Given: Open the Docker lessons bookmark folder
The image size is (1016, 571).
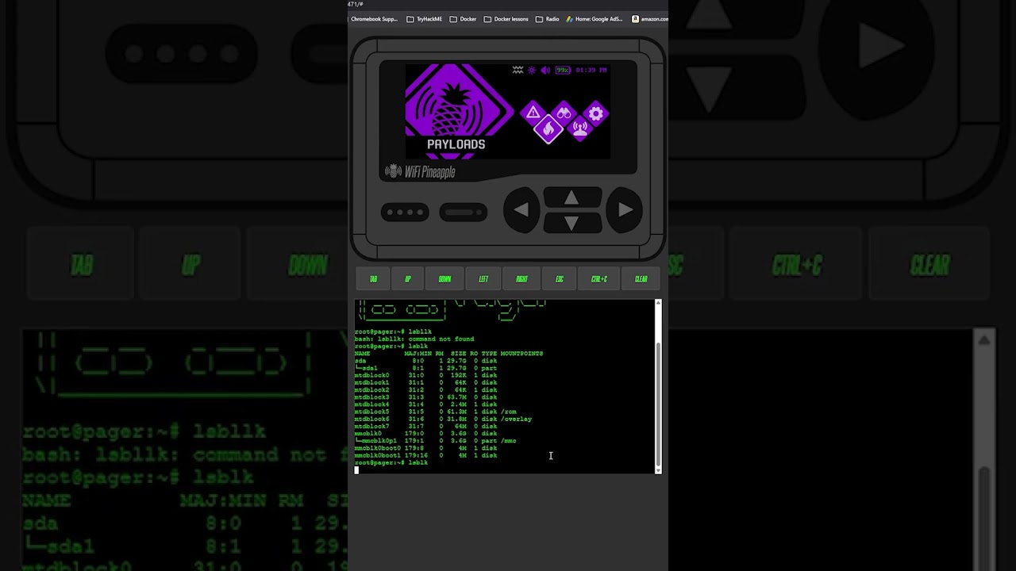Looking at the screenshot, I should tap(506, 19).
